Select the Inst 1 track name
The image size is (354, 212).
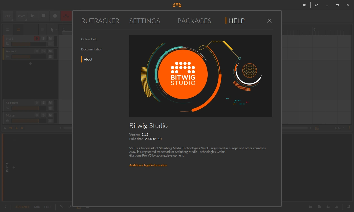[10, 39]
